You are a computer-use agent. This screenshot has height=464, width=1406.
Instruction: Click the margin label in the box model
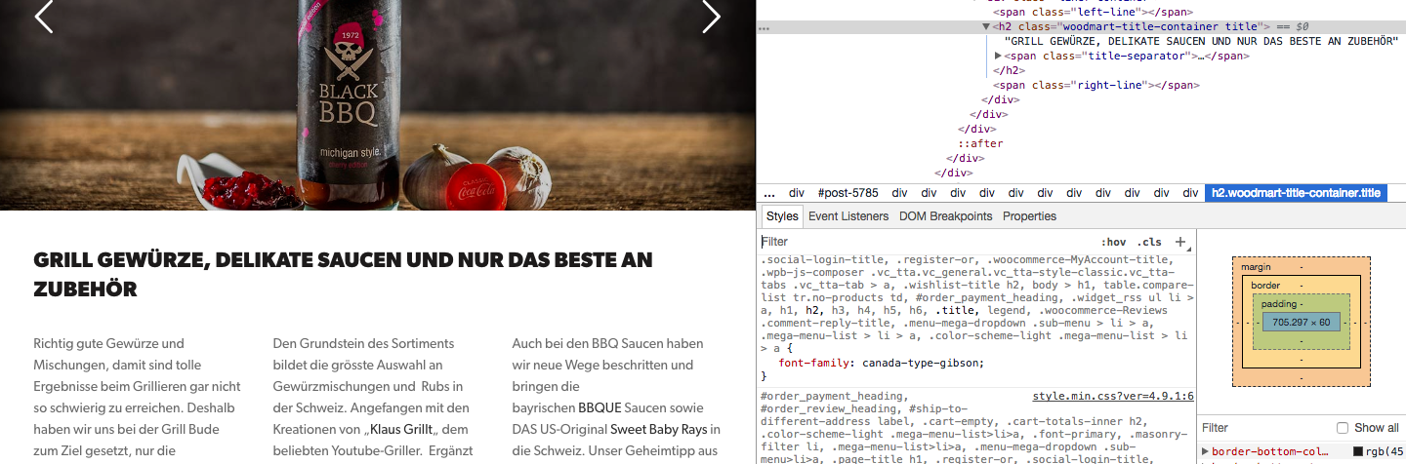(x=1257, y=266)
